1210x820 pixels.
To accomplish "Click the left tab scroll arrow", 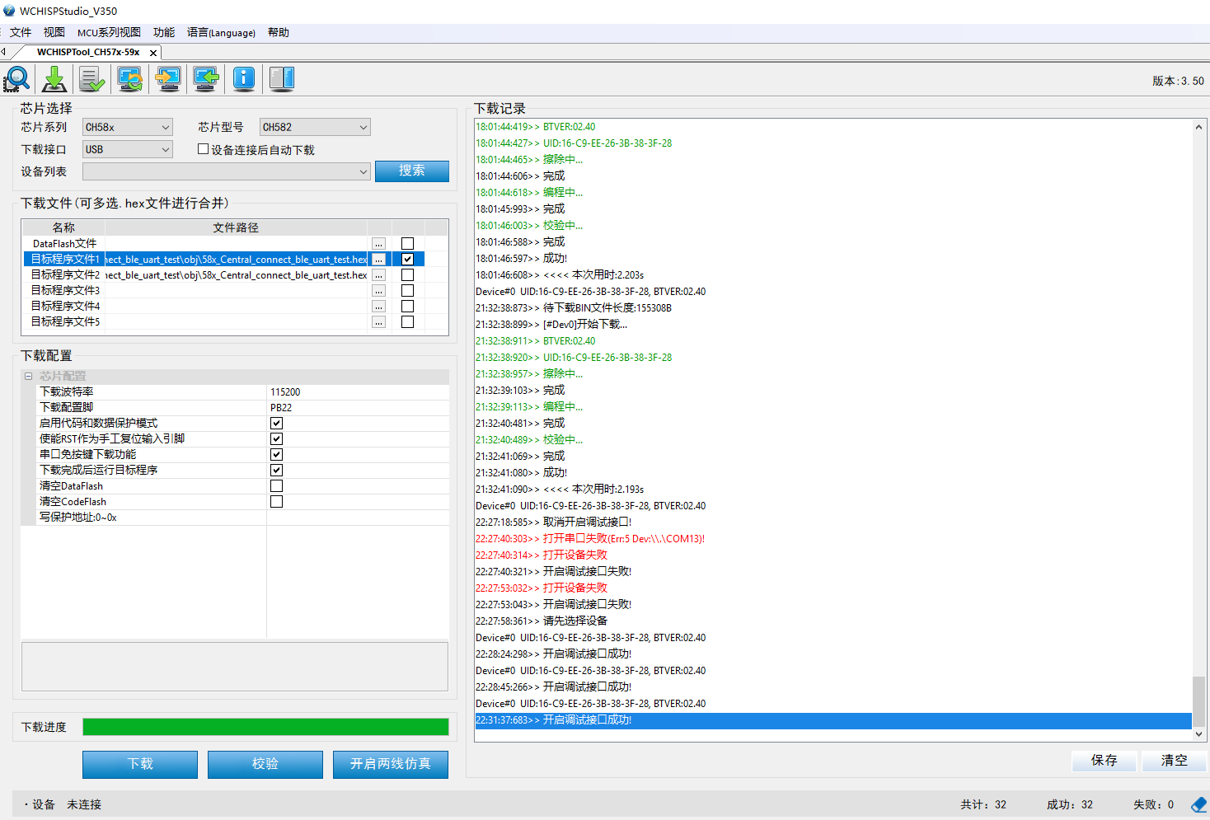I will pyautogui.click(x=4, y=52).
